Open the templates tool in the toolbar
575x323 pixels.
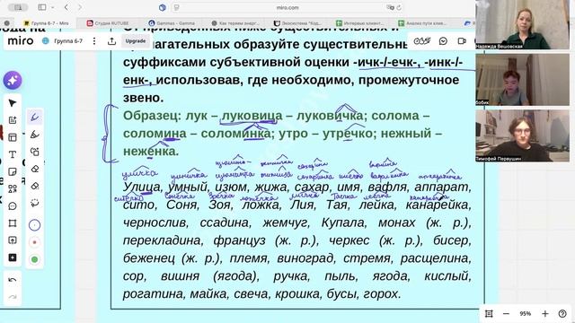pos(13,137)
